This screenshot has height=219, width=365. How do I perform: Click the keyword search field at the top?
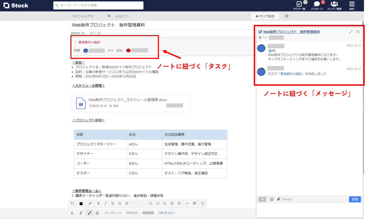tap(98, 5)
